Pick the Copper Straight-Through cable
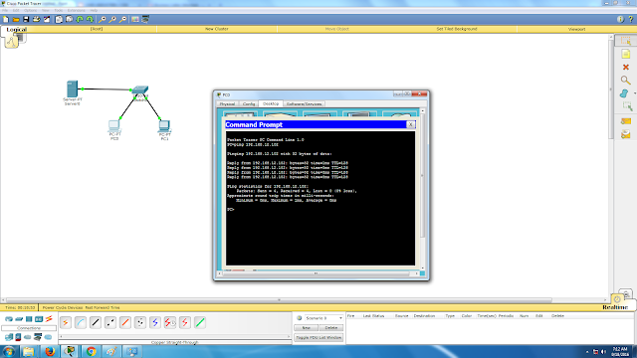The width and height of the screenshot is (637, 358). 96,322
